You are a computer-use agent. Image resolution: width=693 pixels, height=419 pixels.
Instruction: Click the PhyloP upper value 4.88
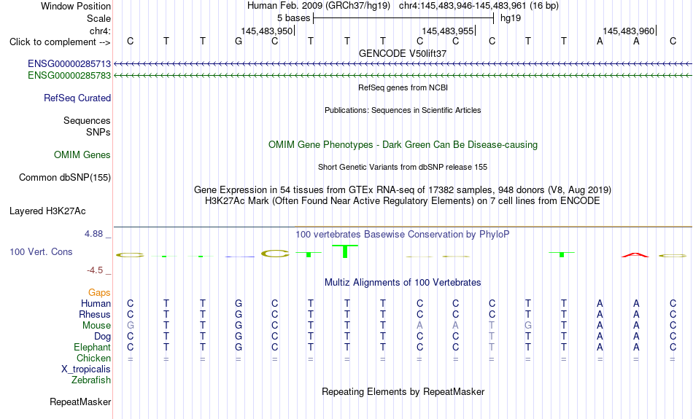94,234
